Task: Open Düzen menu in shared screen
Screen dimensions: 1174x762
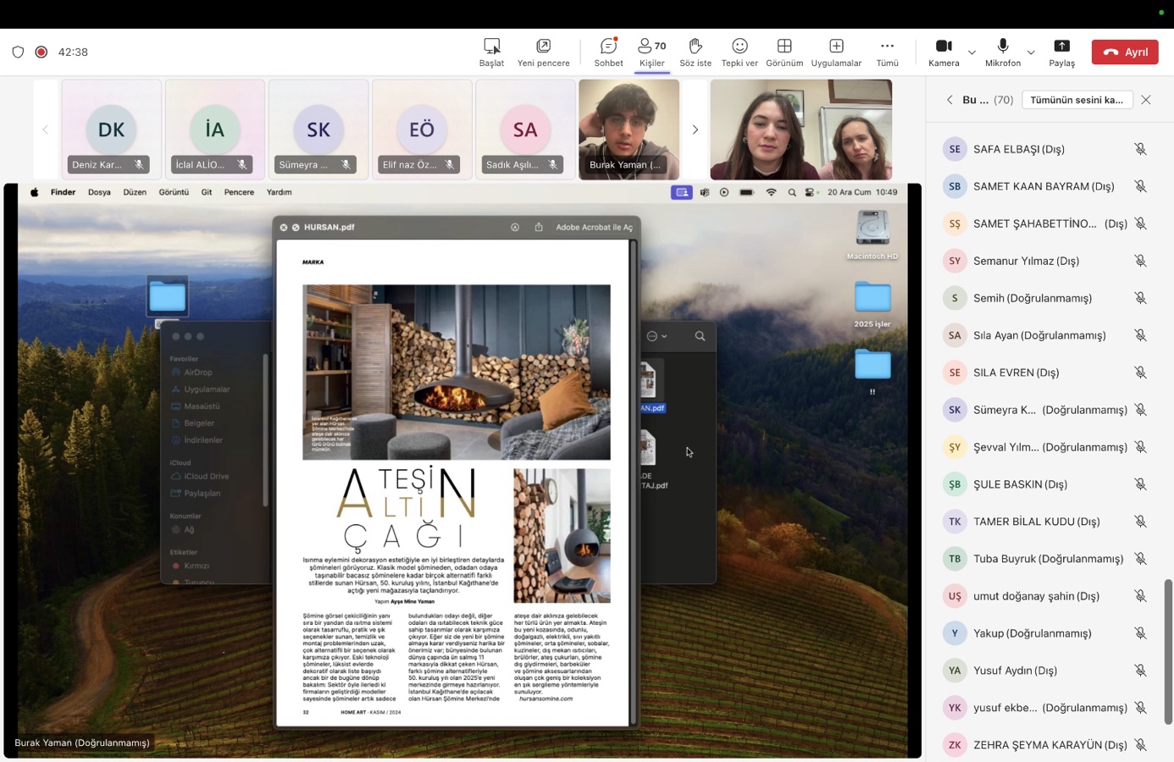Action: click(135, 192)
